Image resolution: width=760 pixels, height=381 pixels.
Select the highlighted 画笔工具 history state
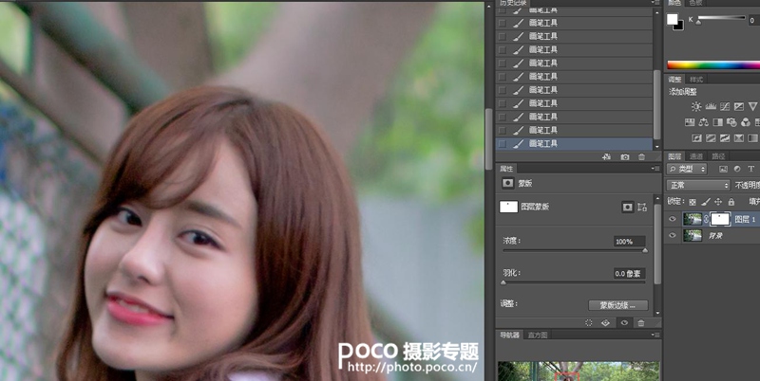(574, 144)
